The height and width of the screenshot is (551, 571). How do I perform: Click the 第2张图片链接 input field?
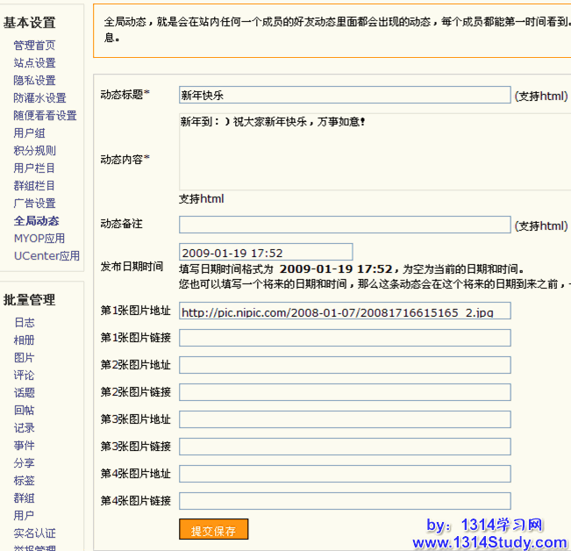[x=344, y=392]
